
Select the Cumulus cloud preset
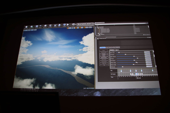coord(104,54)
